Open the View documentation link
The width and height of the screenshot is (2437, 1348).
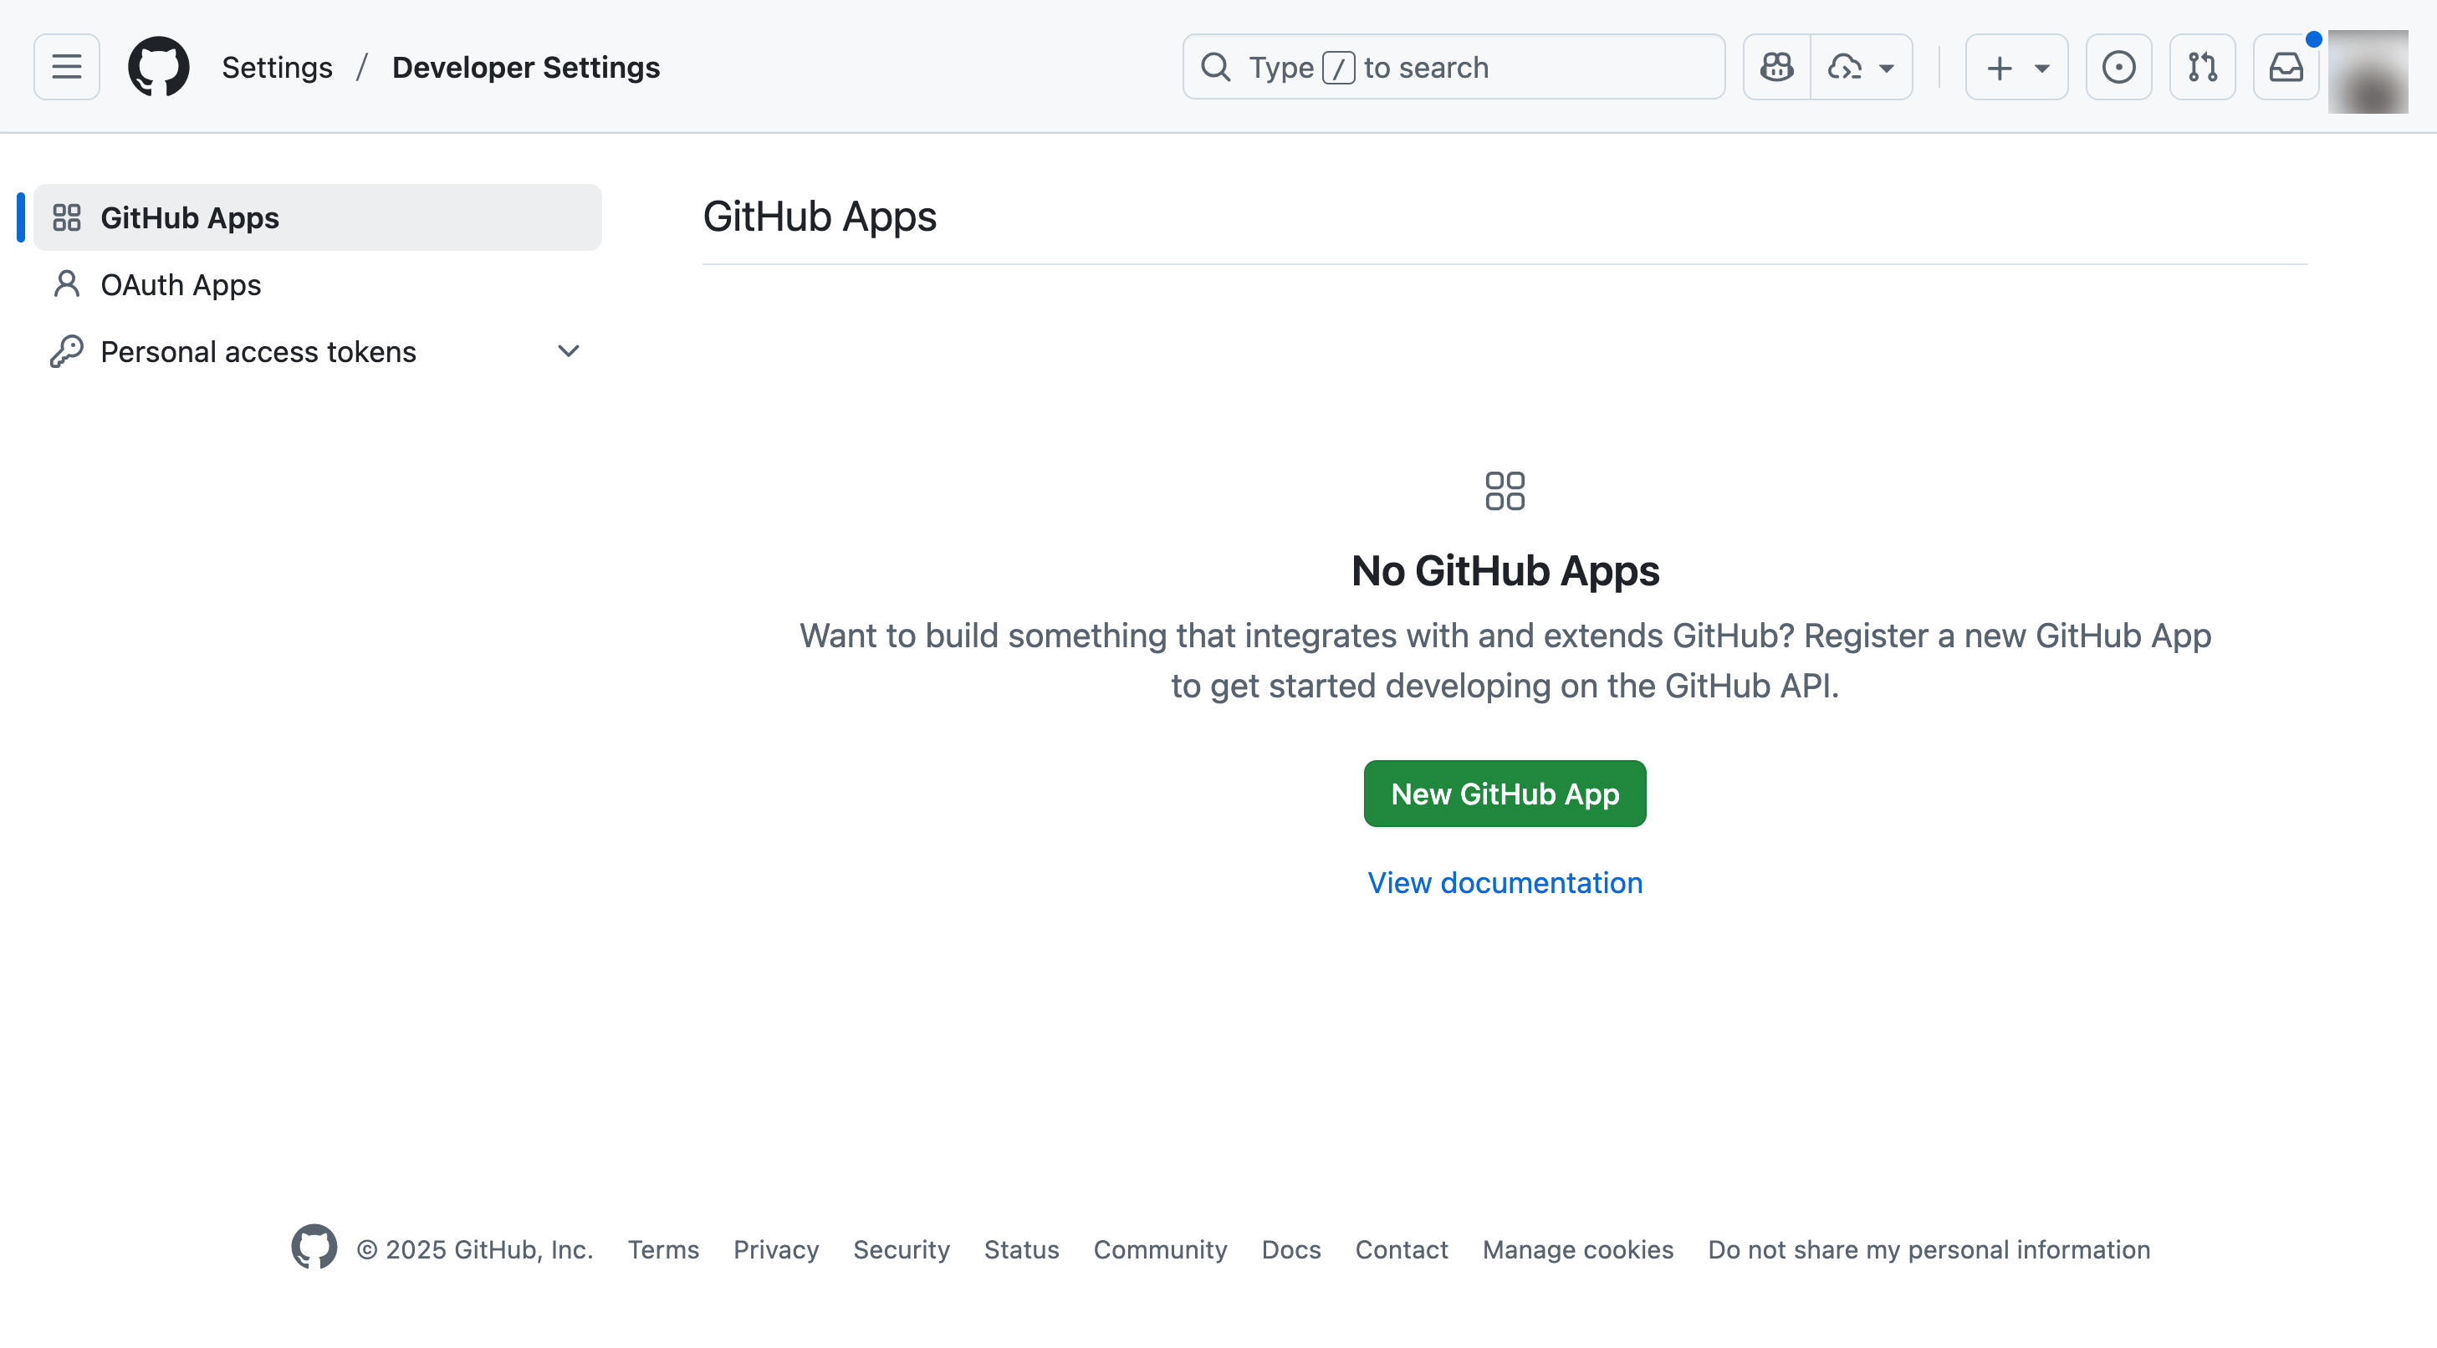pyautogui.click(x=1505, y=882)
